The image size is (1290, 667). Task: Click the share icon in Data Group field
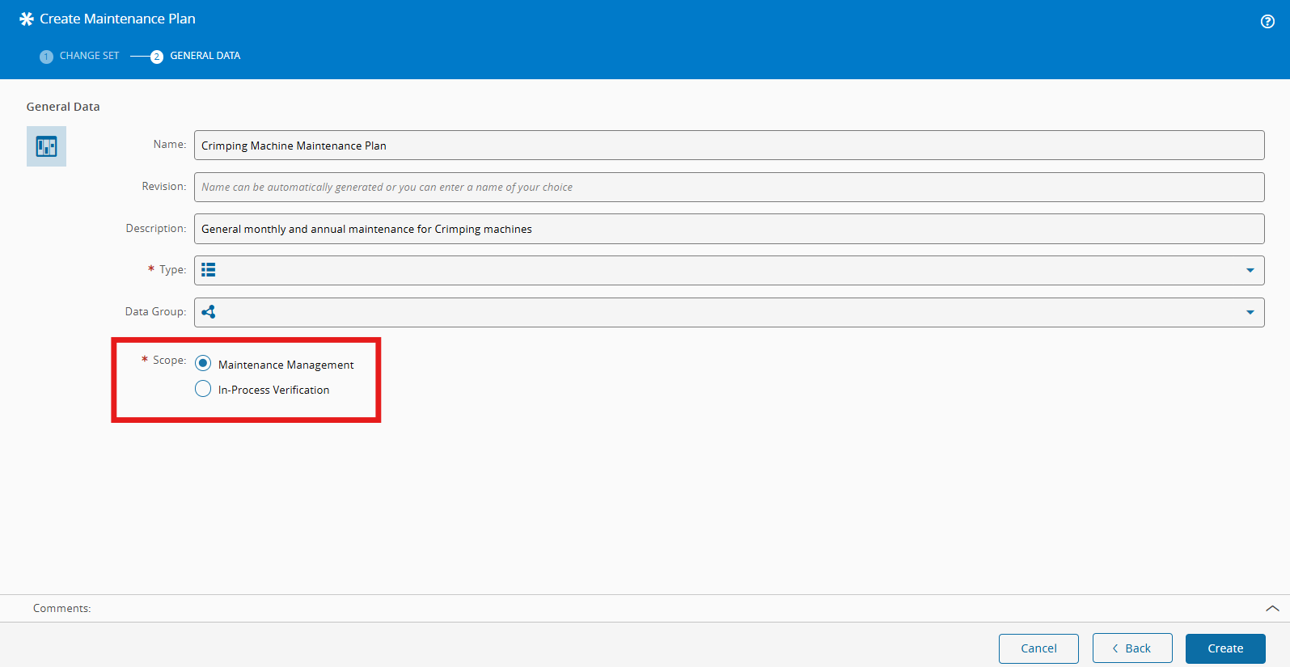click(x=209, y=312)
